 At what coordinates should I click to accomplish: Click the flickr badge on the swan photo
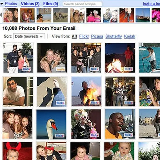(60, 136)
